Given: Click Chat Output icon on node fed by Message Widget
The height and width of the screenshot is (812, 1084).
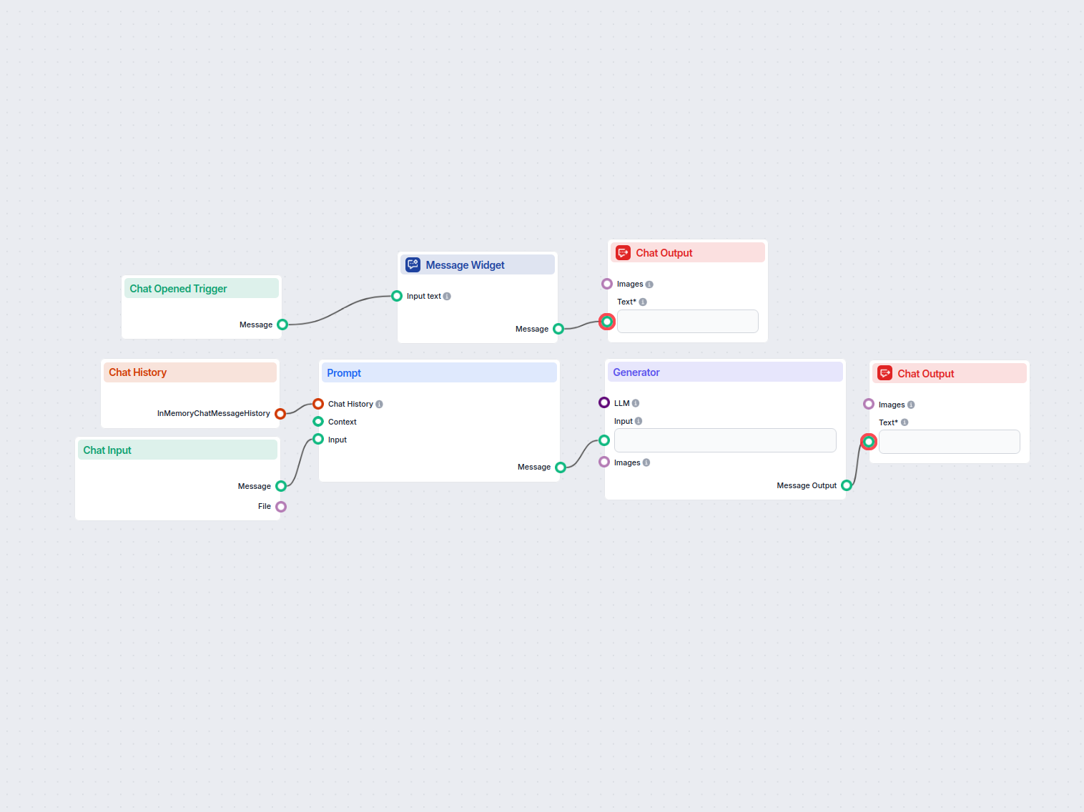Looking at the screenshot, I should [x=623, y=253].
